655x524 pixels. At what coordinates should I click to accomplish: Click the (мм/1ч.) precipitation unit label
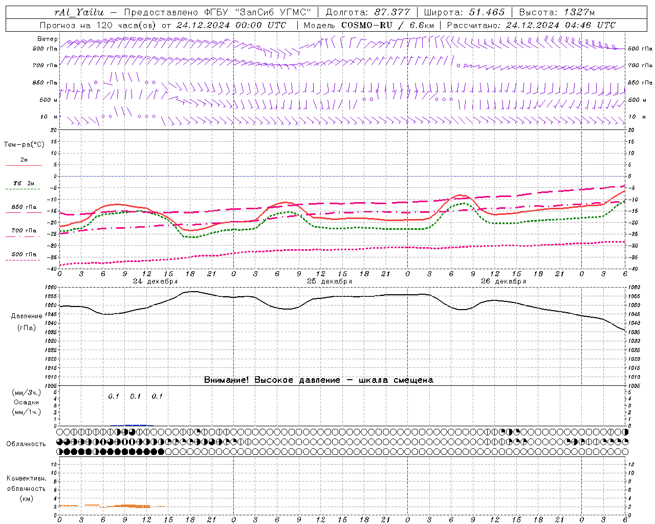click(27, 412)
